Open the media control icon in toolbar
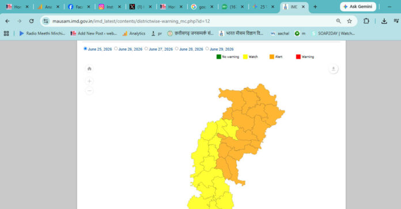The image size is (401, 209). (x=396, y=21)
